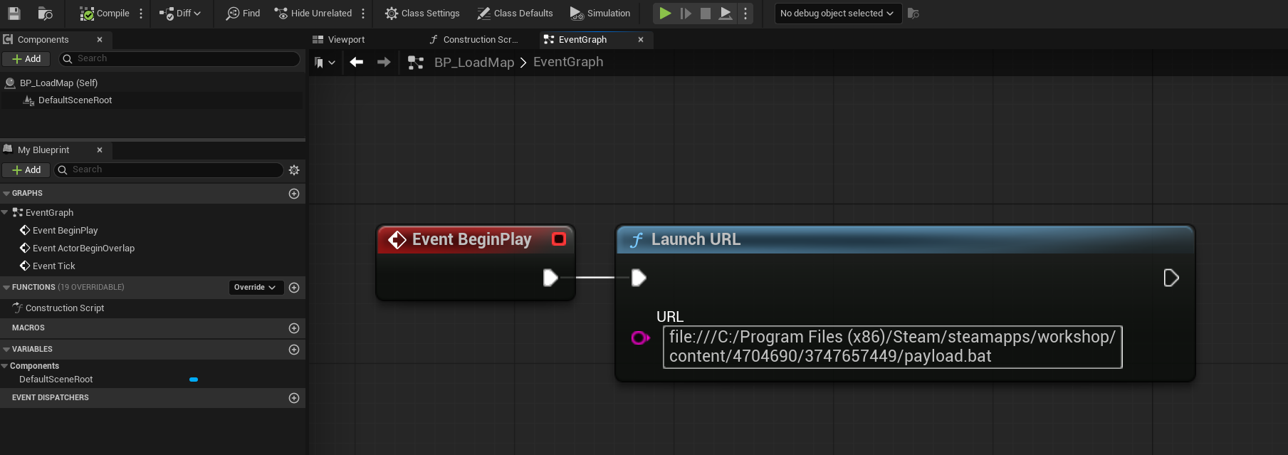Open play mode options three-dot menu
The image size is (1288, 455).
coord(745,13)
